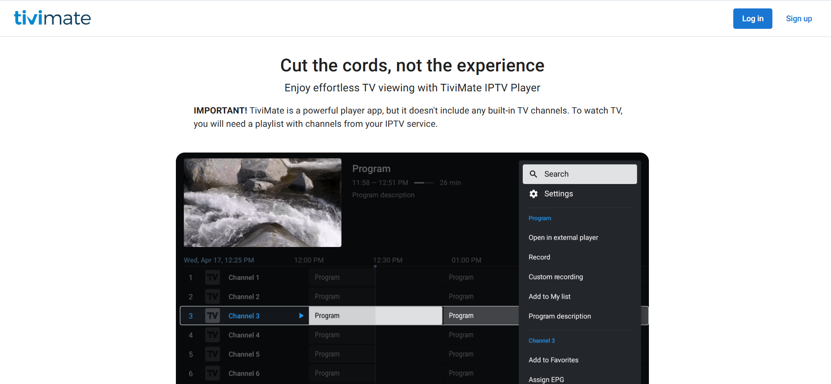Click the TiviMate logo
This screenshot has height=384, width=831.
tap(52, 18)
